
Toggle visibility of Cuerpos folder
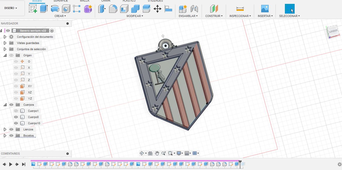coord(11,105)
